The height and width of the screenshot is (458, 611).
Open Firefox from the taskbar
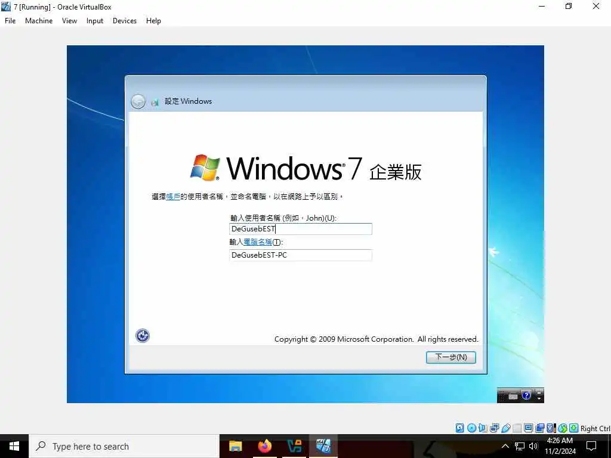coord(265,446)
